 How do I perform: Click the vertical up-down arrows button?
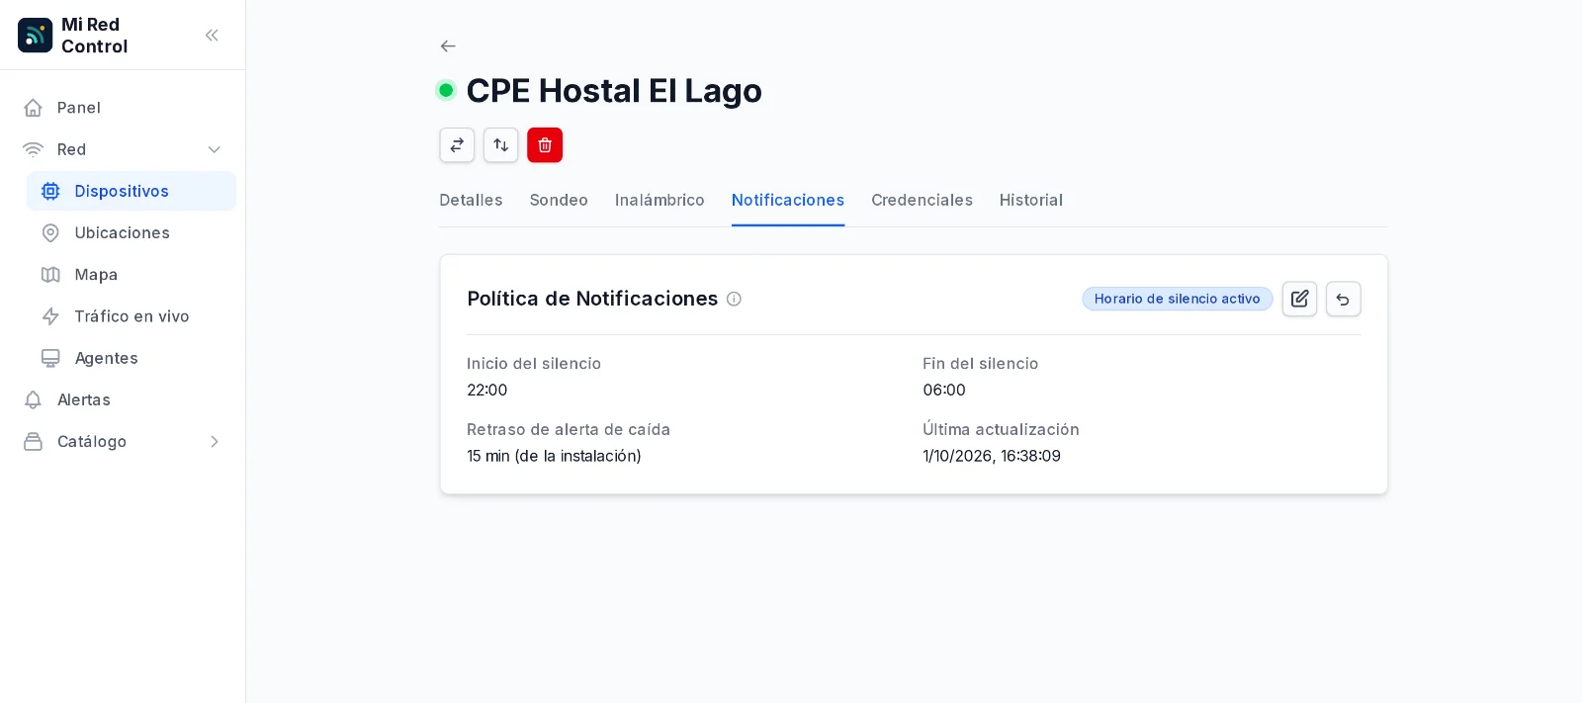click(501, 145)
